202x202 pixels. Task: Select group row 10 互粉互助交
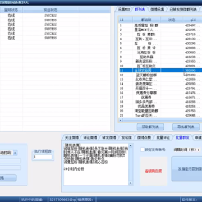pyautogui.click(x=160, y=66)
